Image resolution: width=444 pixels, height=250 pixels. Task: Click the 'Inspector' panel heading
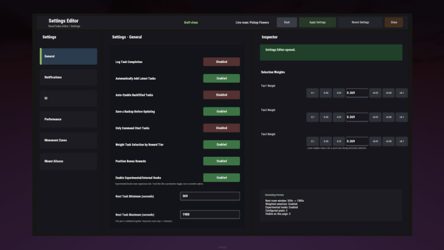pos(269,37)
